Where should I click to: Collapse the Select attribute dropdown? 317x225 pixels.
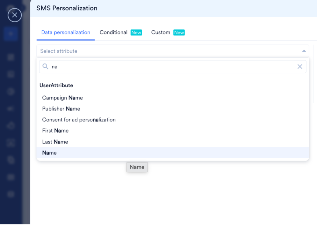point(304,51)
